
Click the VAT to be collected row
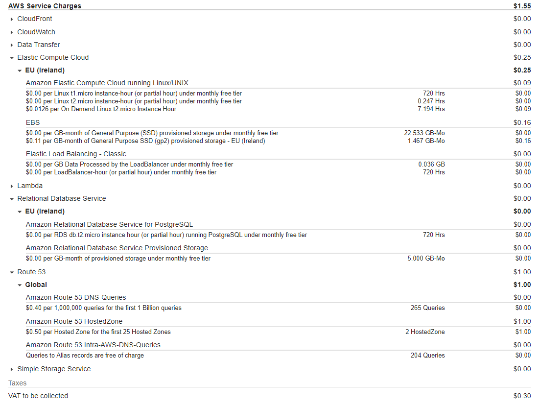click(x=269, y=396)
